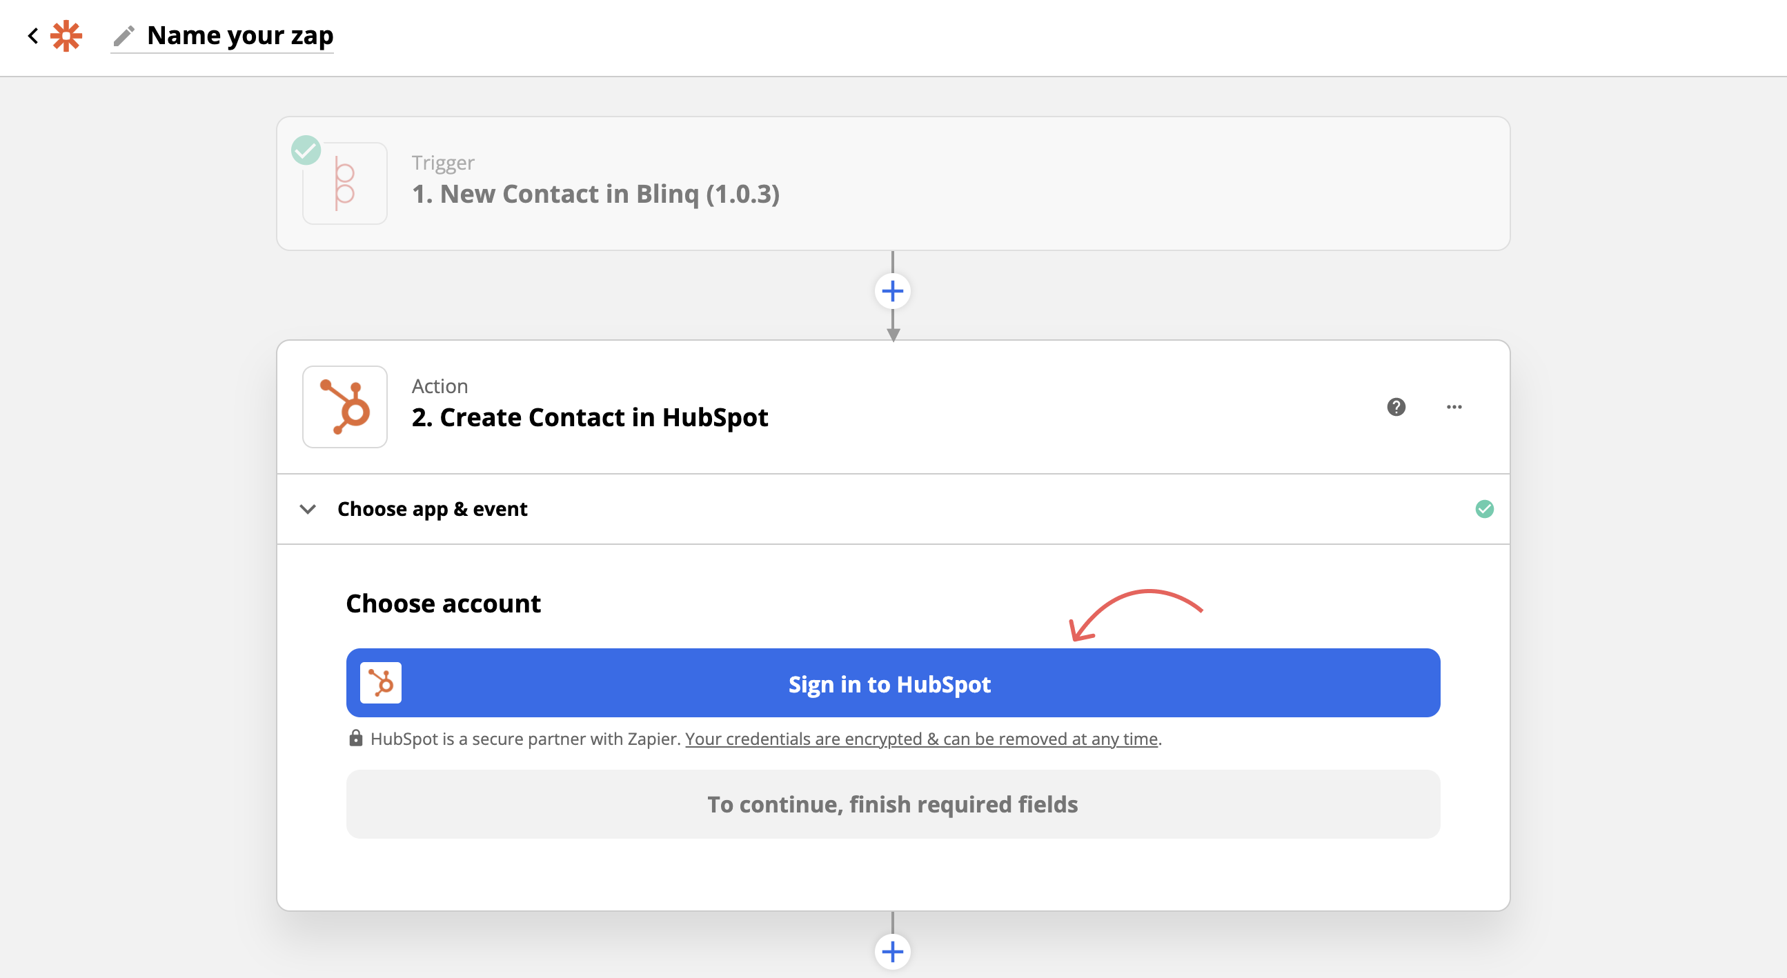
Task: Go back using the left arrow
Action: (x=32, y=35)
